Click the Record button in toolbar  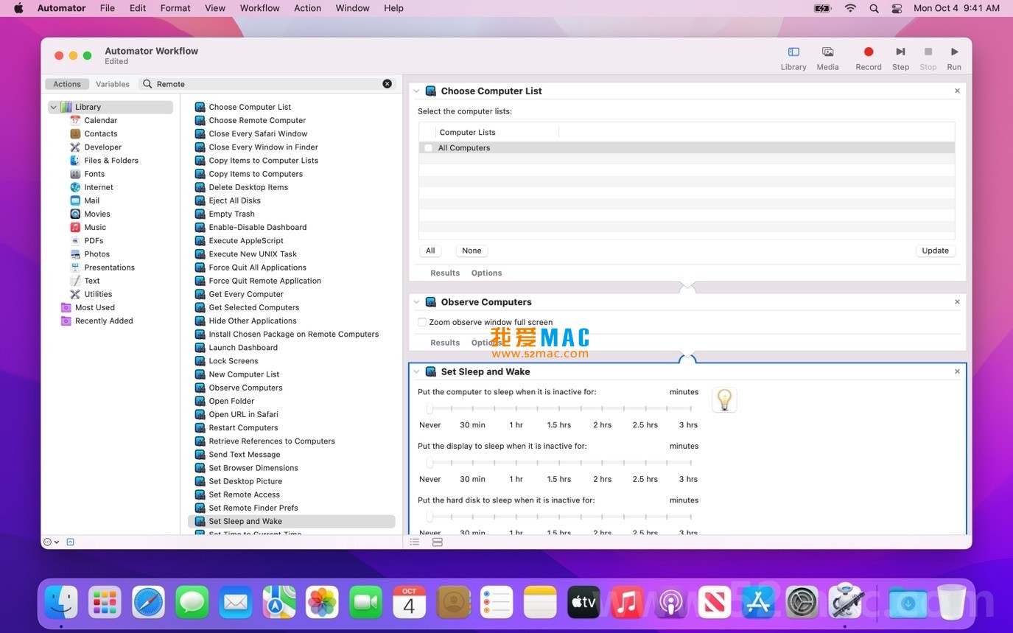point(868,52)
